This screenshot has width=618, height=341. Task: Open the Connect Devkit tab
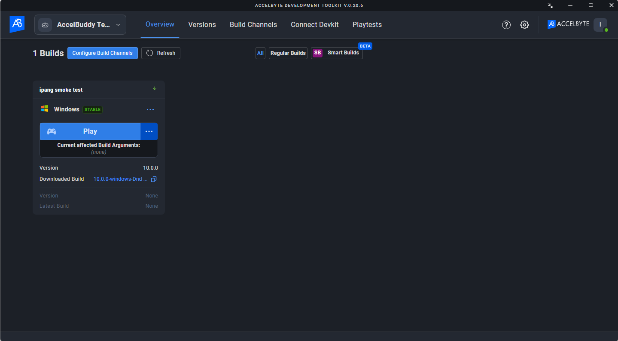click(x=315, y=24)
